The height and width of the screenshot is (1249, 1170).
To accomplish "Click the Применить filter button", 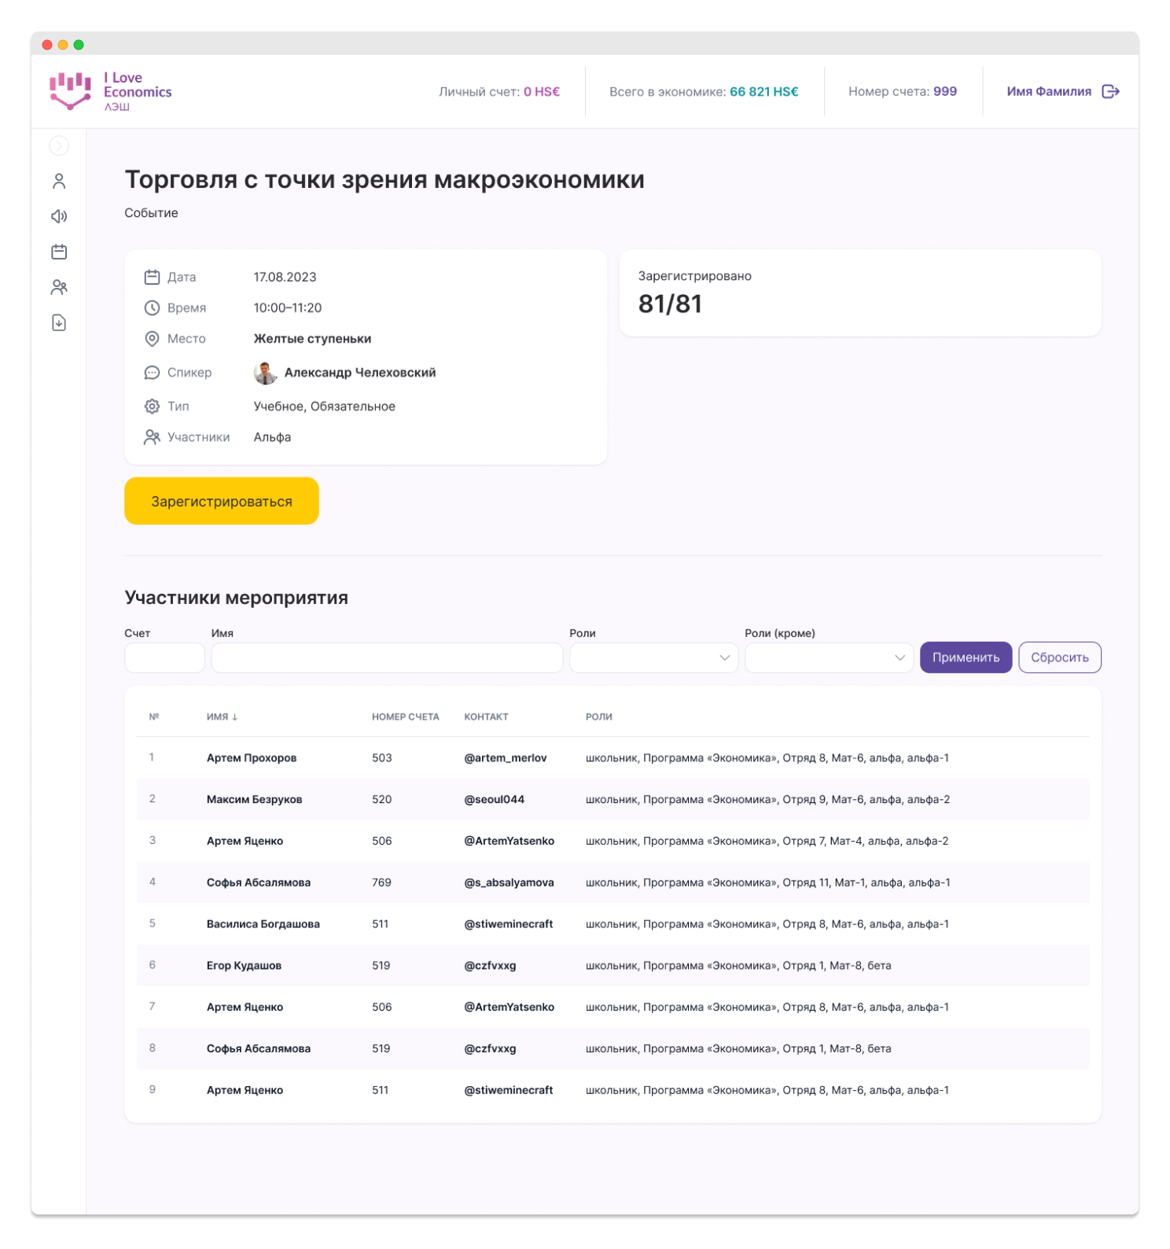I will pyautogui.click(x=966, y=658).
